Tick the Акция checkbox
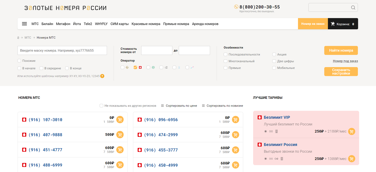The width and height of the screenshot is (376, 172). click(274, 54)
